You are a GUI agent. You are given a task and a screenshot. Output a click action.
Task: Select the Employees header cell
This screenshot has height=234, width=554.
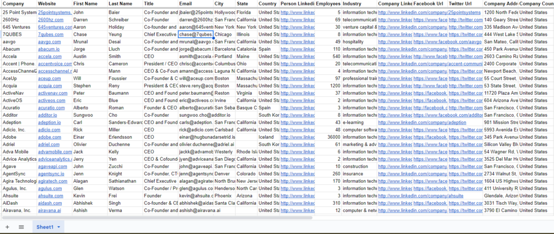pos(328,4)
